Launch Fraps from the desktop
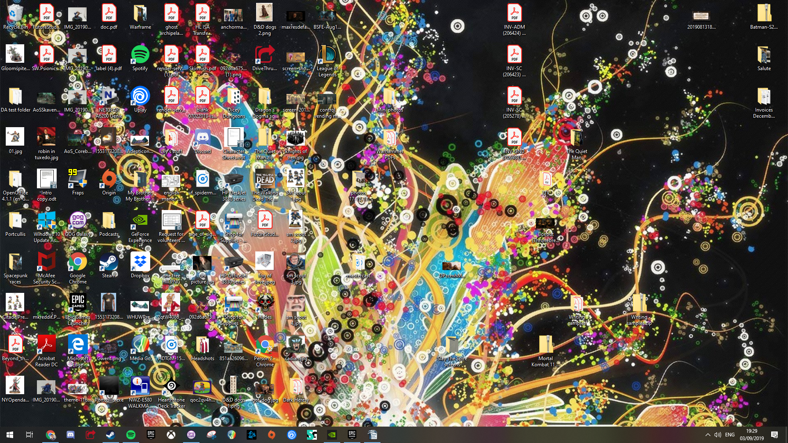Viewport: 788px width, 443px height. coord(78,183)
